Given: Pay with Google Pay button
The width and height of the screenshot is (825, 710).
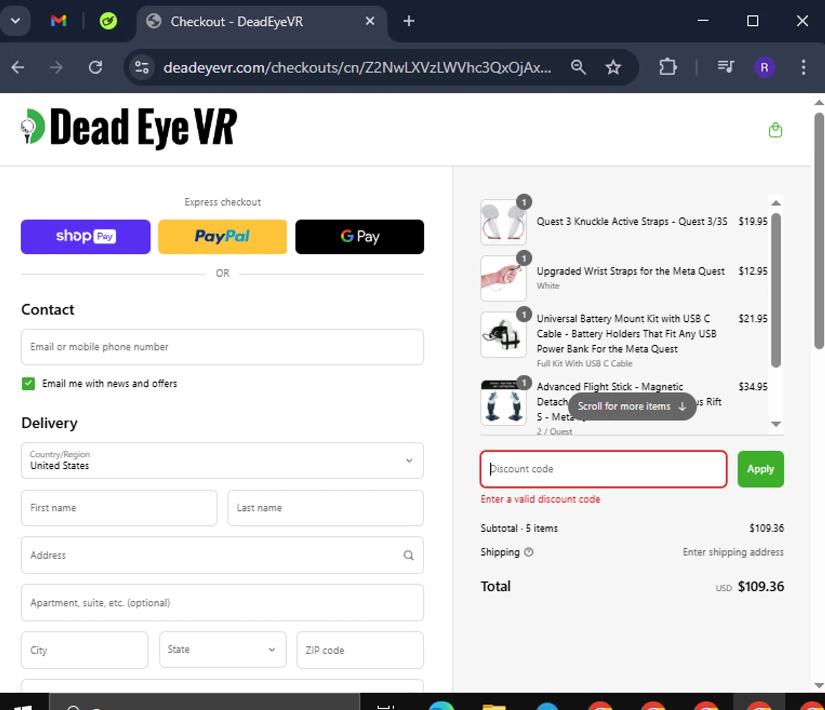Looking at the screenshot, I should 360,237.
